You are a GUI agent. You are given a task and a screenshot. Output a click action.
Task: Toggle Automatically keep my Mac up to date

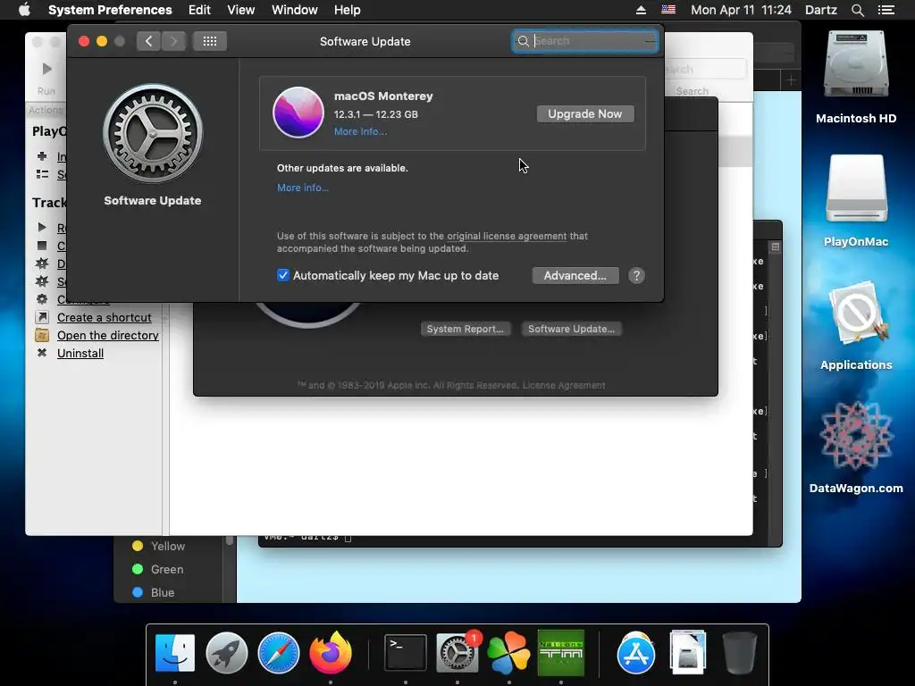tap(283, 275)
